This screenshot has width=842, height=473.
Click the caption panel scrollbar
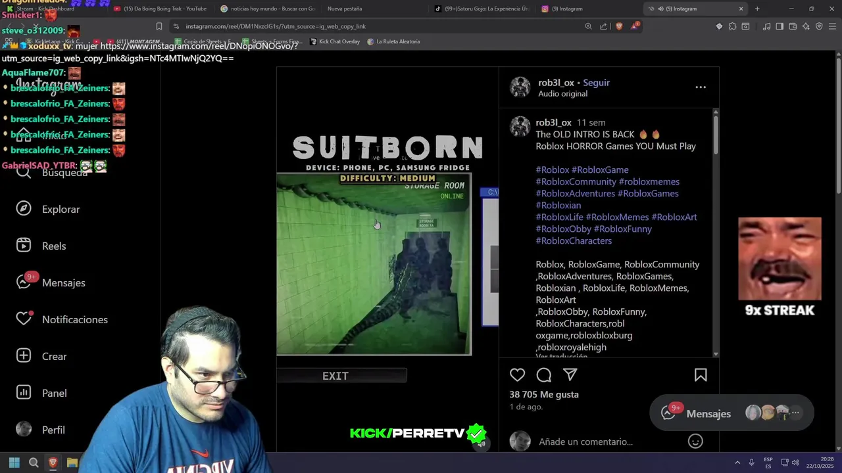click(x=716, y=137)
